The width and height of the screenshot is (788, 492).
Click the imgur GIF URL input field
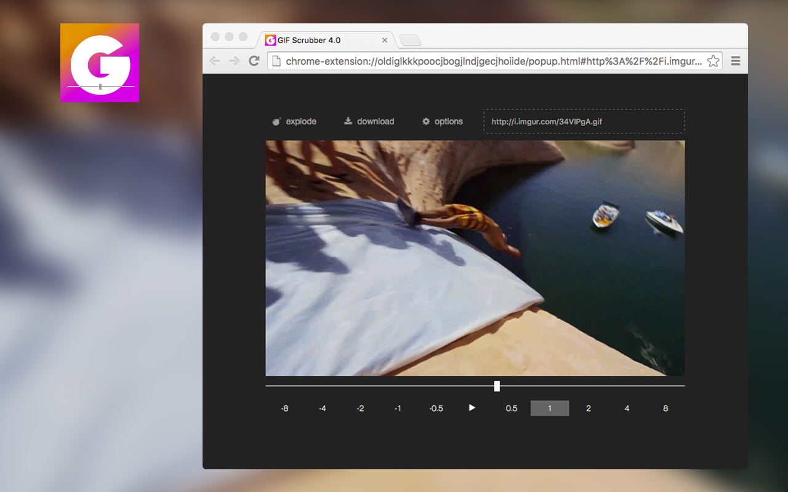584,121
